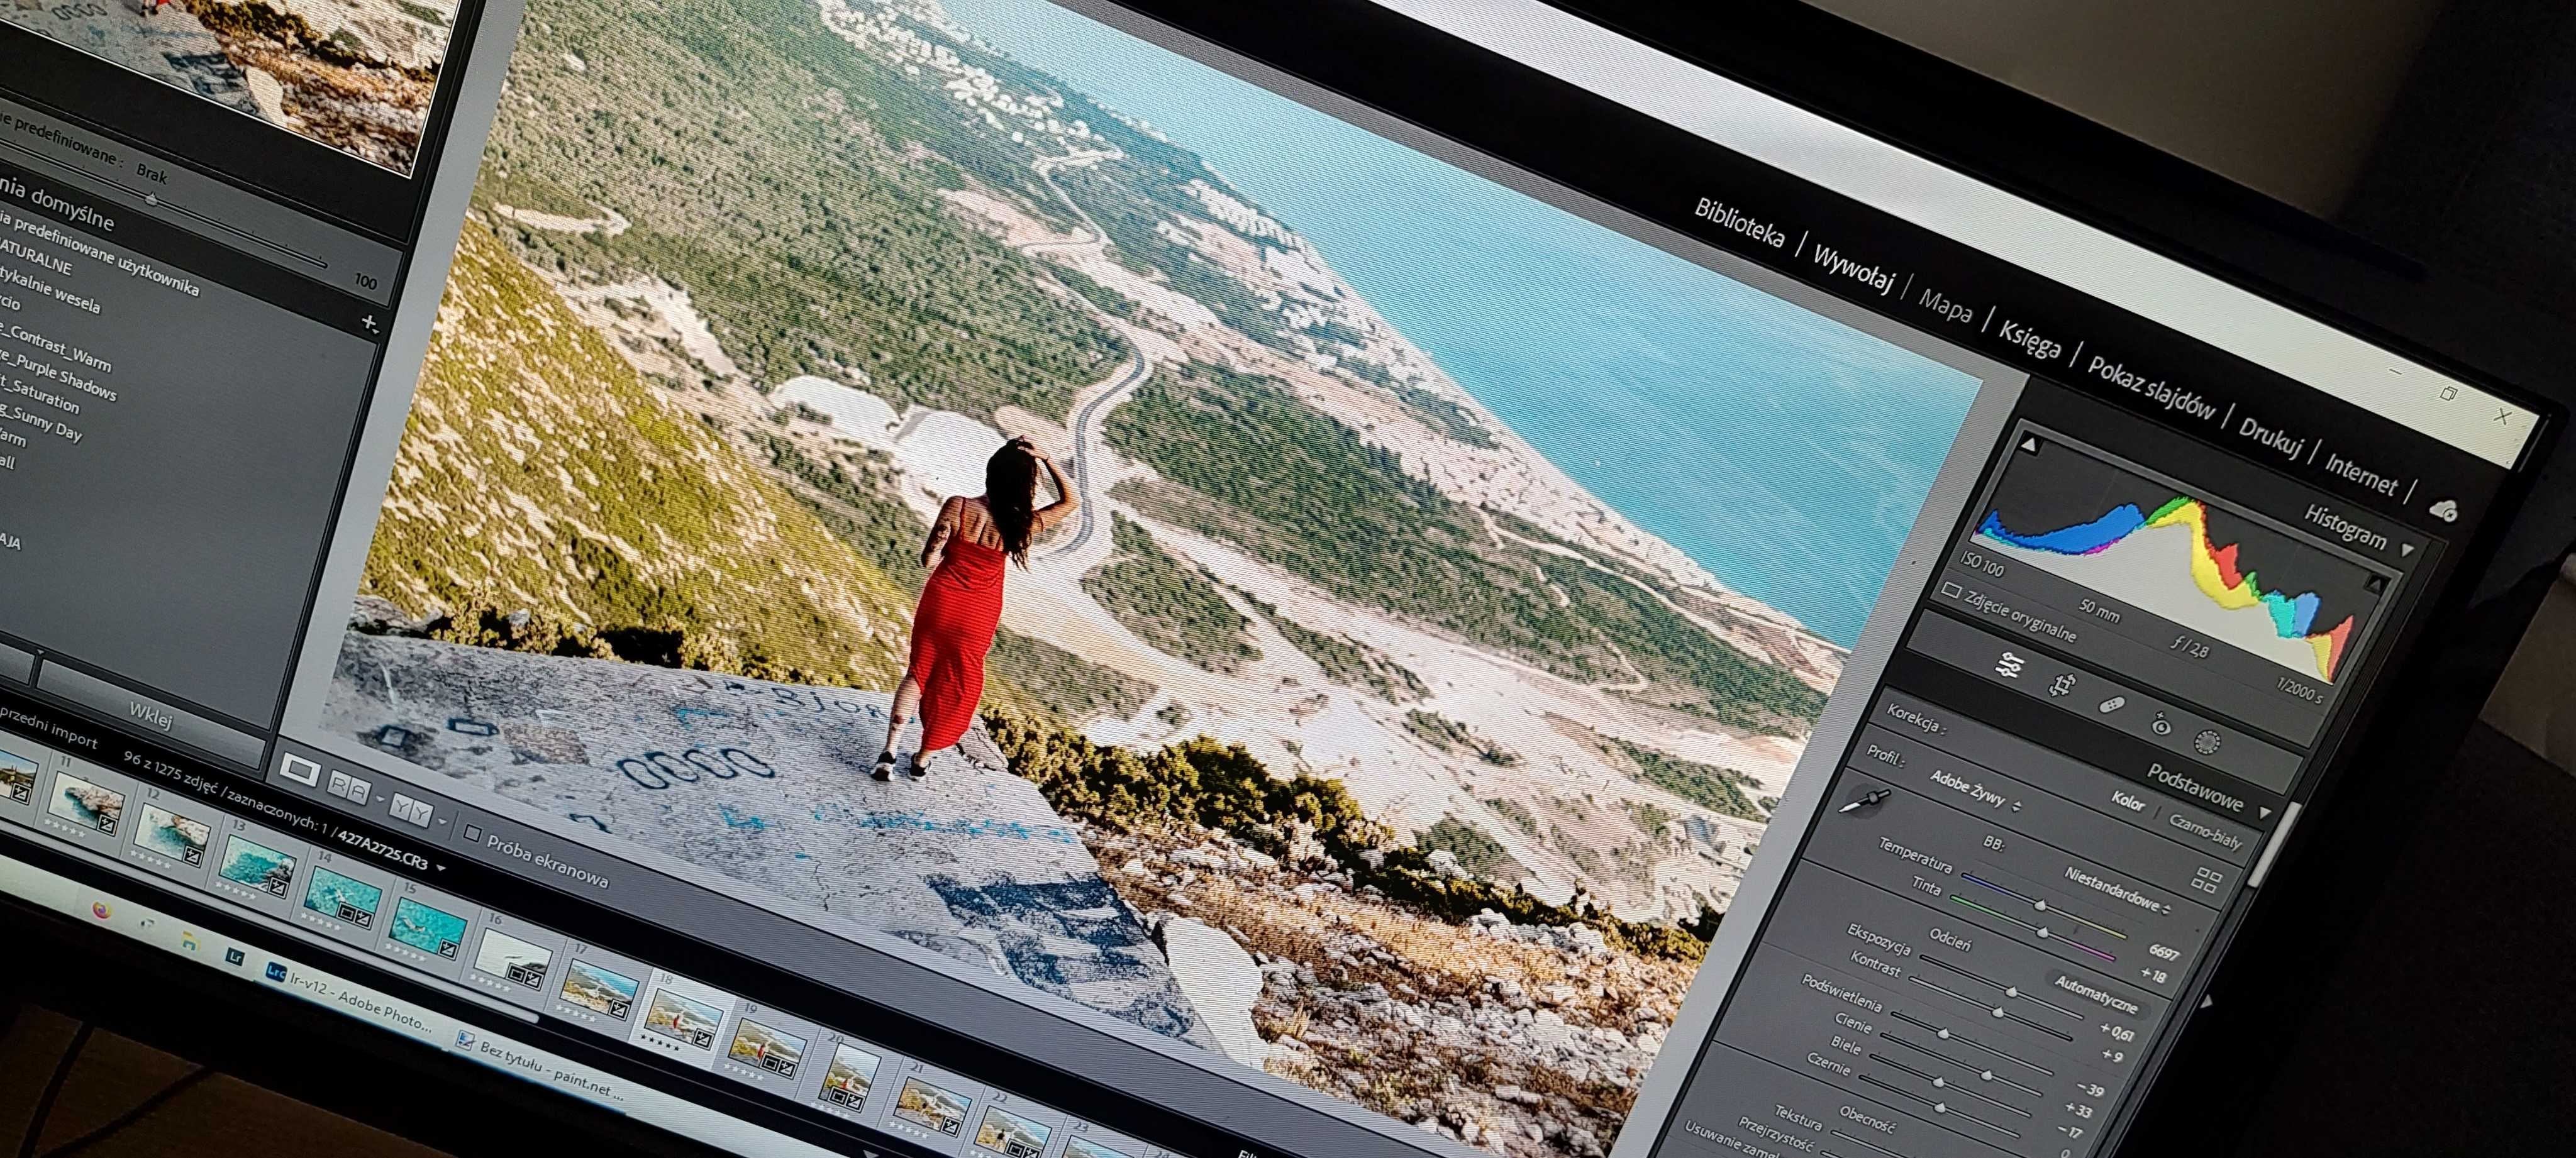Click the Ekspozycja slider handle
This screenshot has width=2576, height=1158.
click(2013, 991)
